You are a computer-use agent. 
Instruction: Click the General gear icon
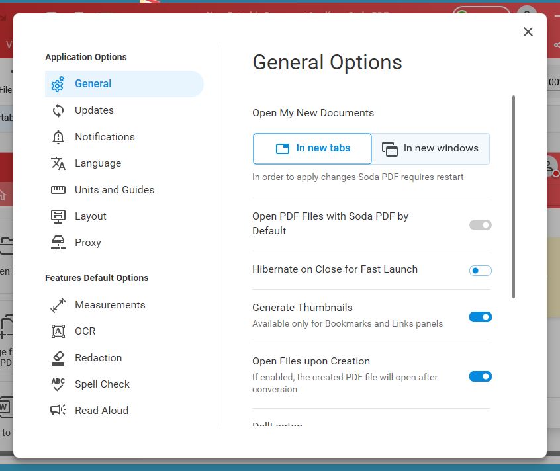[x=58, y=84]
